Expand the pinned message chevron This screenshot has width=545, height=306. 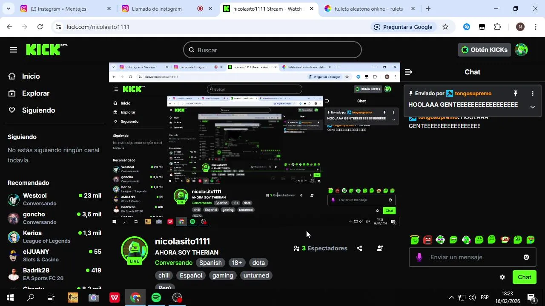click(532, 107)
